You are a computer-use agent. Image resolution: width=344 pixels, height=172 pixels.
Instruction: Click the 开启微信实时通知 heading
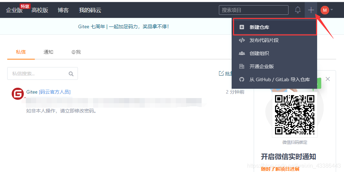tap(288, 157)
